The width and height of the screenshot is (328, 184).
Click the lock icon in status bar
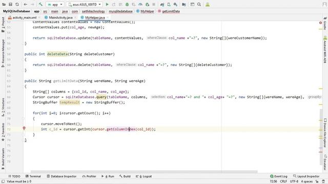coord(317,181)
